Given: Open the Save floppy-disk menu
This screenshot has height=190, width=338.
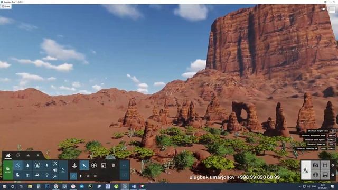Looking at the screenshot, I should [325, 175].
